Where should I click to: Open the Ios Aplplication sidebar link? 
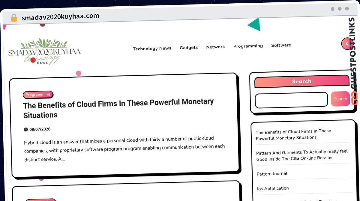click(x=273, y=188)
